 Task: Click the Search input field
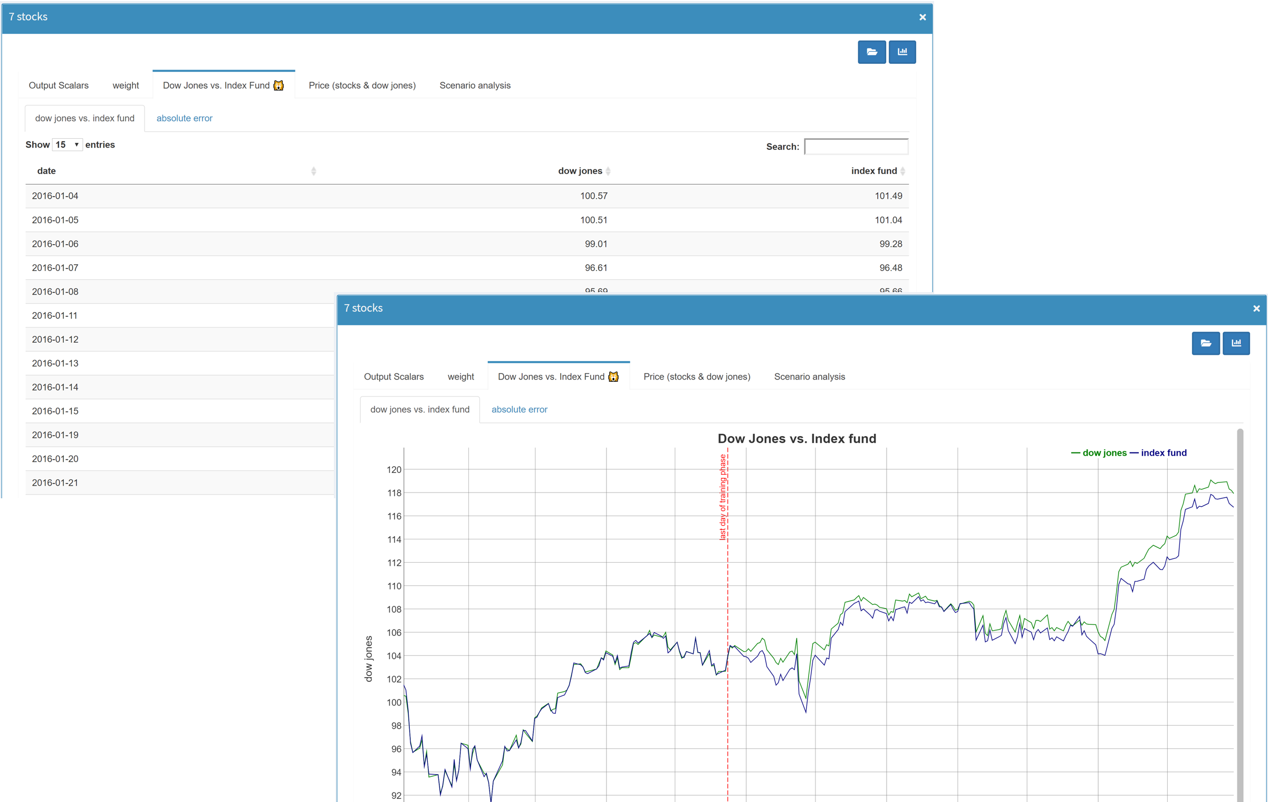[856, 147]
